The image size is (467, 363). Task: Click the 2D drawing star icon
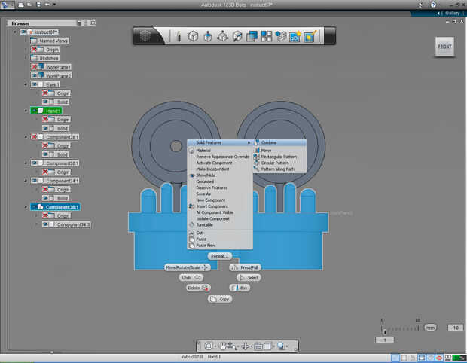coord(295,36)
